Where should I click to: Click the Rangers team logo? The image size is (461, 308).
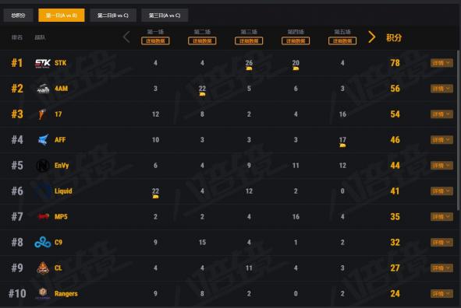(43, 293)
